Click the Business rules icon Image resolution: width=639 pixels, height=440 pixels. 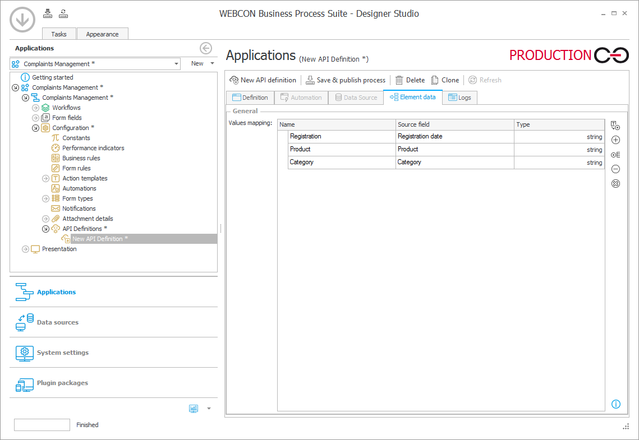56,158
